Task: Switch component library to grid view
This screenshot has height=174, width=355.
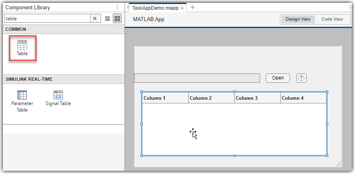Action: point(117,19)
